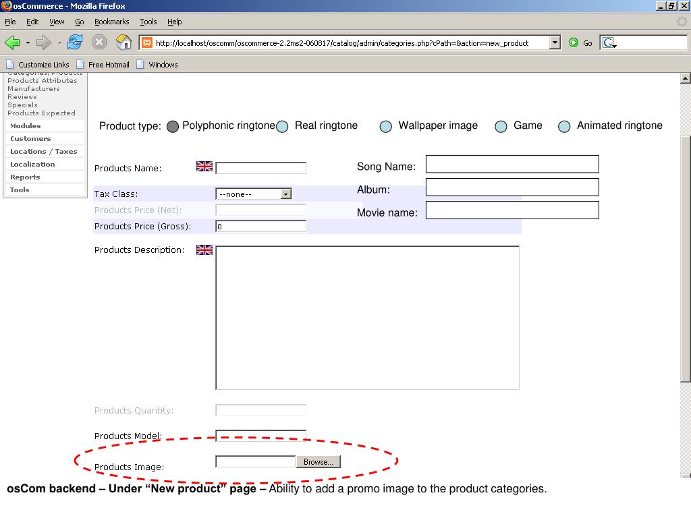Click the Firefox logo in title bar
The width and height of the screenshot is (691, 518).
click(6, 5)
